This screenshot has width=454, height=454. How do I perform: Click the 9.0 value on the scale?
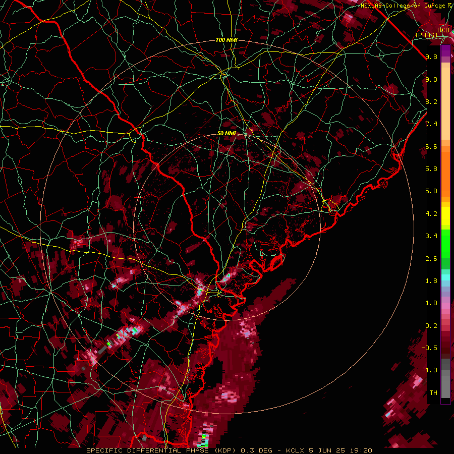click(x=431, y=79)
